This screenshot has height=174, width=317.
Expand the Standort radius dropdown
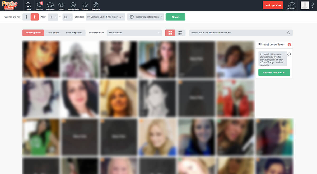click(106, 17)
